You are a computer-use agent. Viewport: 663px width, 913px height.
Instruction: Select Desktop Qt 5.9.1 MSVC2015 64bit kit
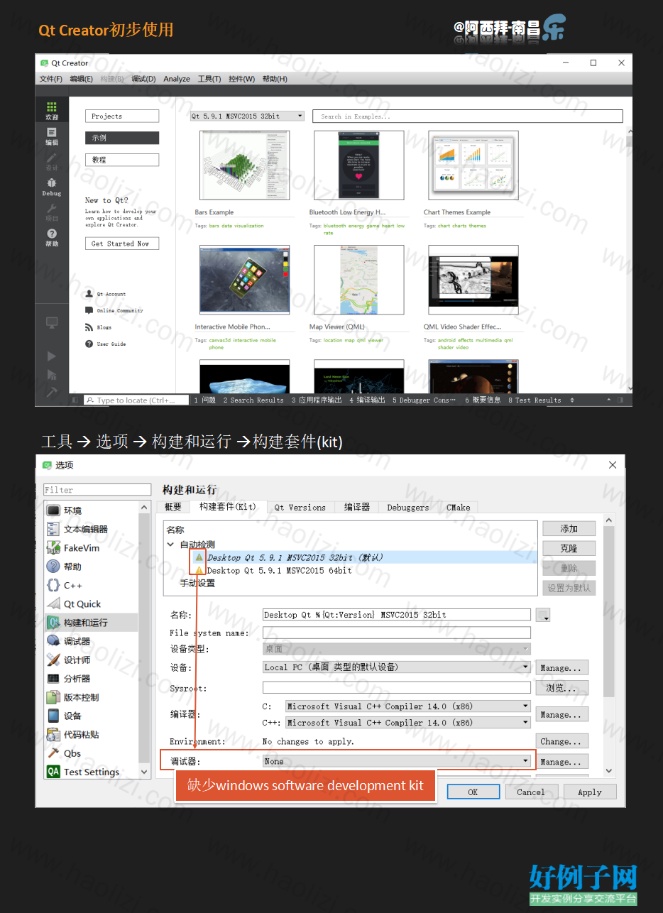pyautogui.click(x=279, y=570)
